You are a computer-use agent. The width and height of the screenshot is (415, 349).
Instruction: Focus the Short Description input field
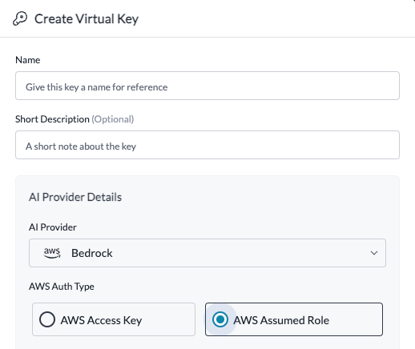207,145
